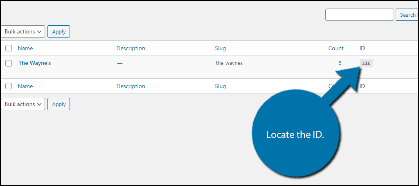
Task: Click the count number 5 link
Action: [x=340, y=63]
